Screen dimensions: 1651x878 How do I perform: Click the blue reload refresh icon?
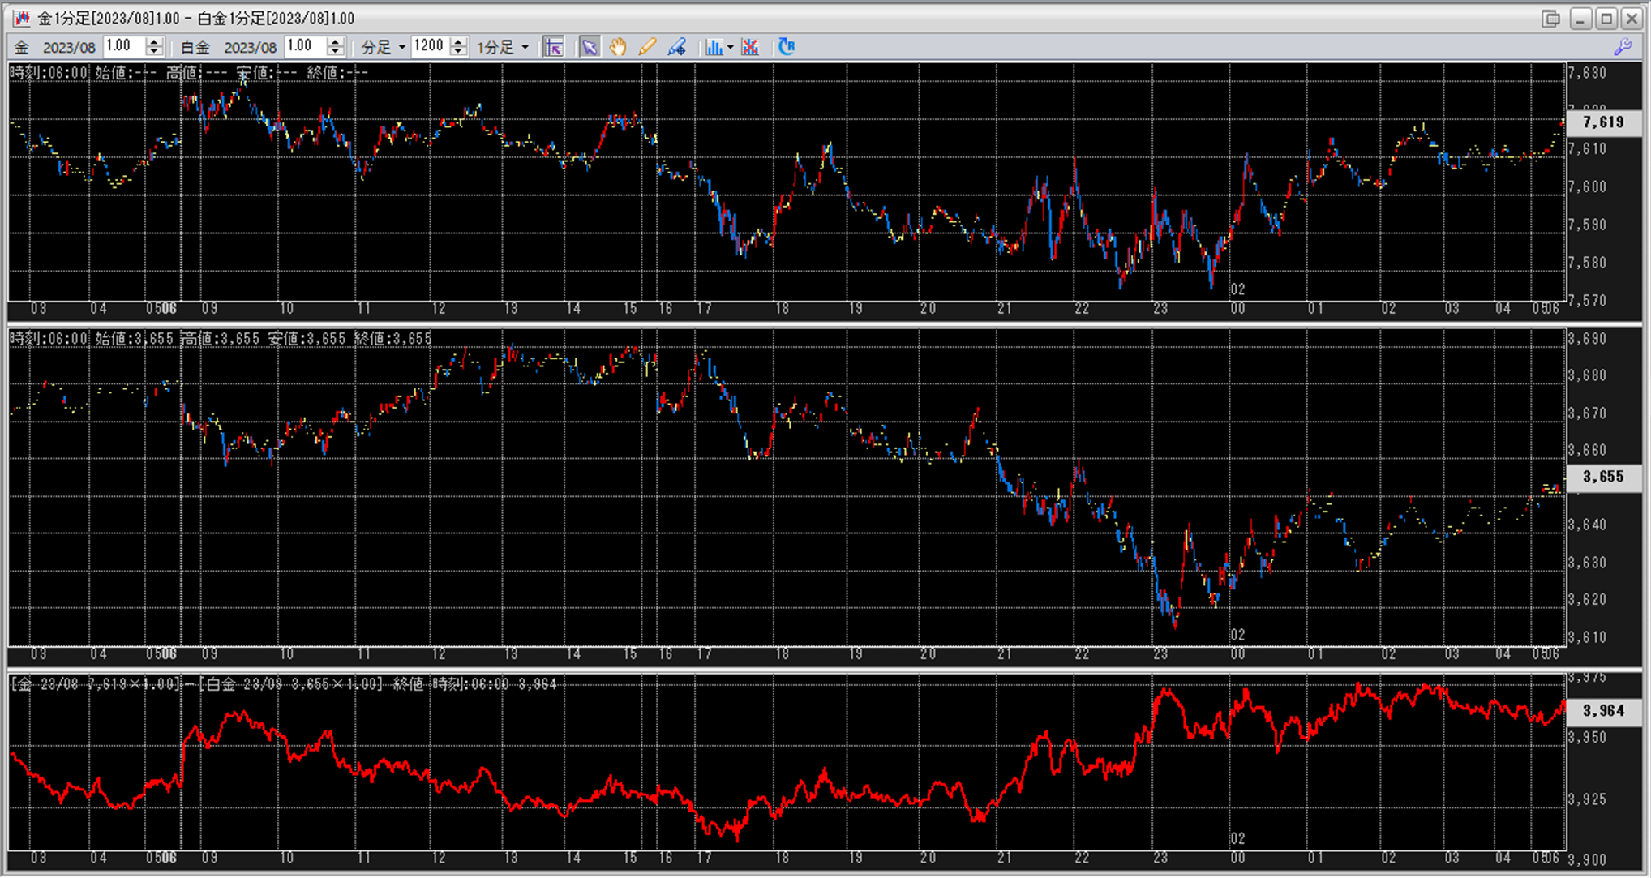pos(786,47)
